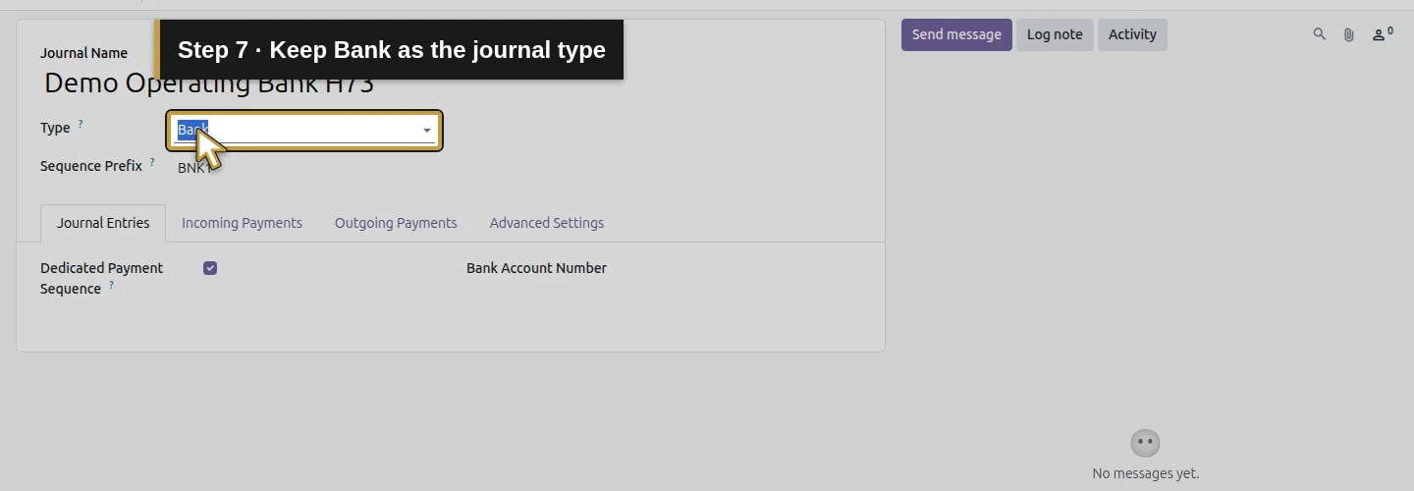Viewport: 1414px width, 491px height.
Task: Schedule an Activity button
Action: point(1132,34)
